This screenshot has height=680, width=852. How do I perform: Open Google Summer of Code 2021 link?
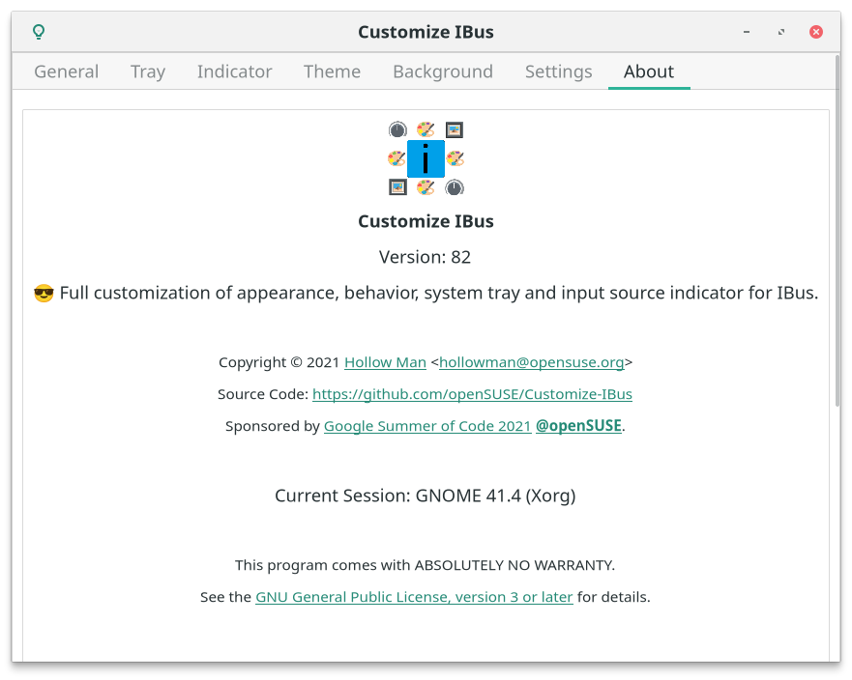[427, 426]
